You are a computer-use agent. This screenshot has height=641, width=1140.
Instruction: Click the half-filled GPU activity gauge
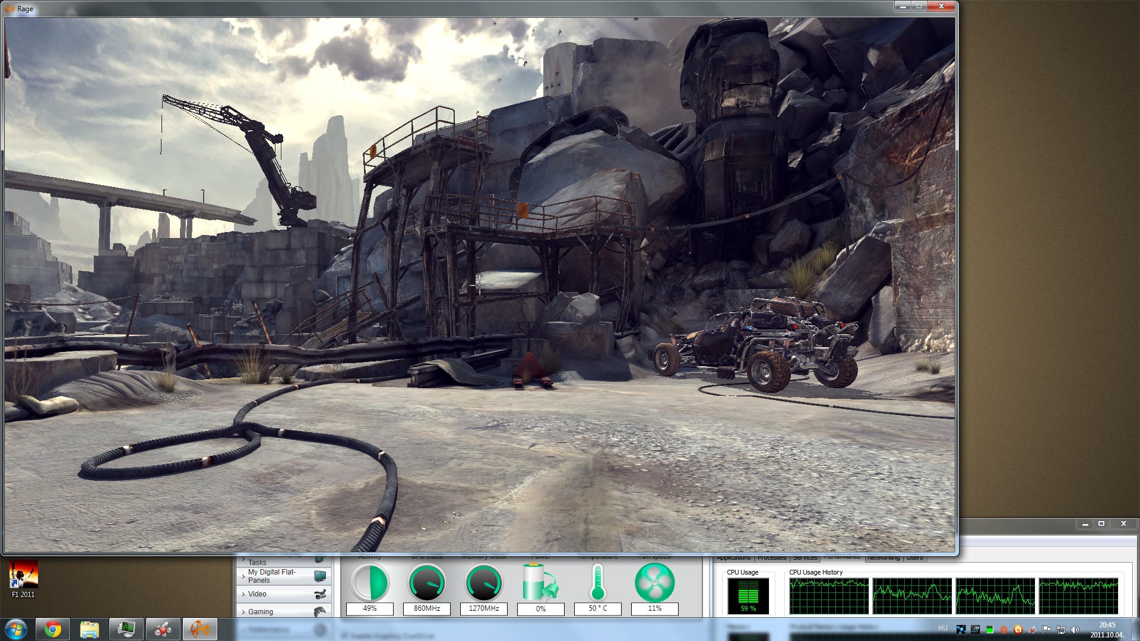click(x=370, y=582)
